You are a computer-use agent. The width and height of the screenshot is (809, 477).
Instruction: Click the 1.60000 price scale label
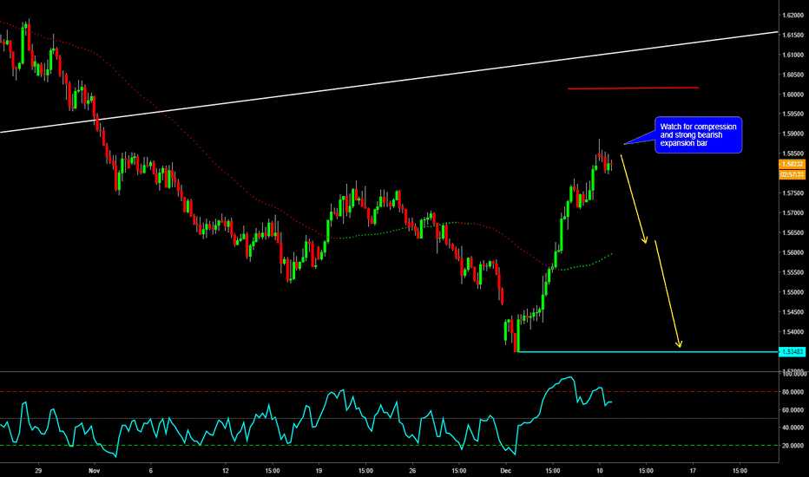click(793, 95)
